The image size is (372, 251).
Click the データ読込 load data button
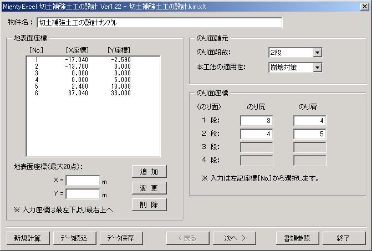pyautogui.click(x=75, y=238)
